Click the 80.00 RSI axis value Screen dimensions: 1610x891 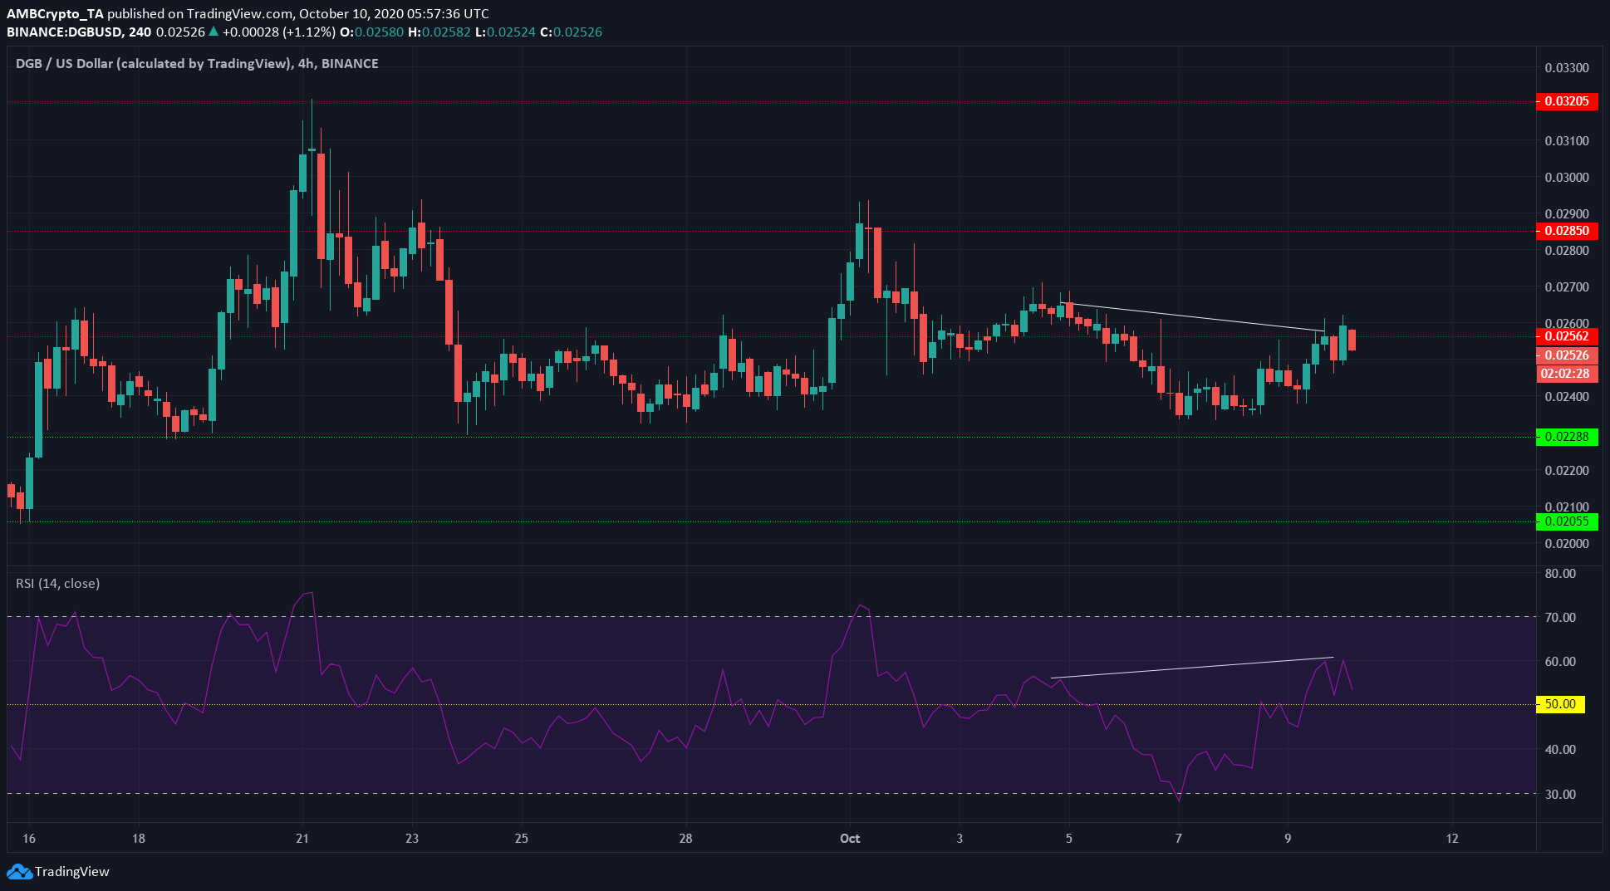[1560, 574]
